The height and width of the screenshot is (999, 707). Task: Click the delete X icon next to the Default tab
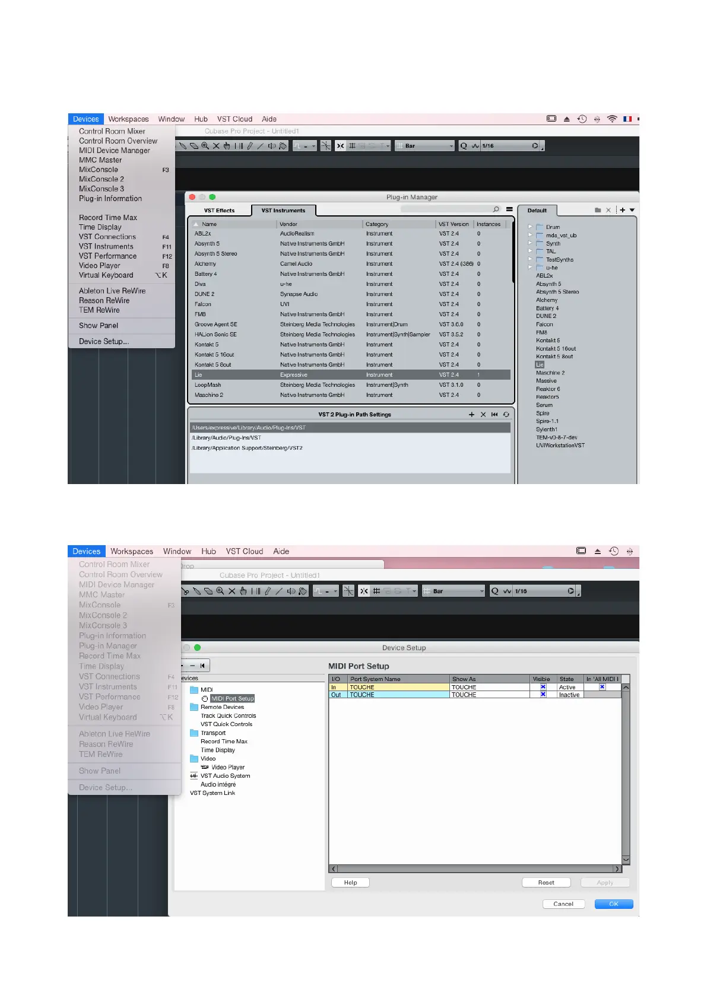click(x=608, y=210)
